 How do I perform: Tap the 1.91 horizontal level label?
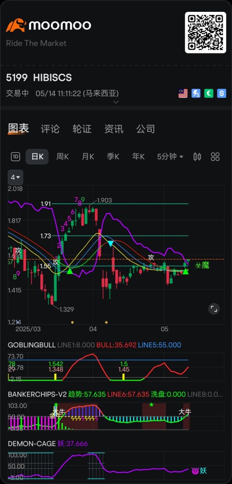(x=46, y=204)
